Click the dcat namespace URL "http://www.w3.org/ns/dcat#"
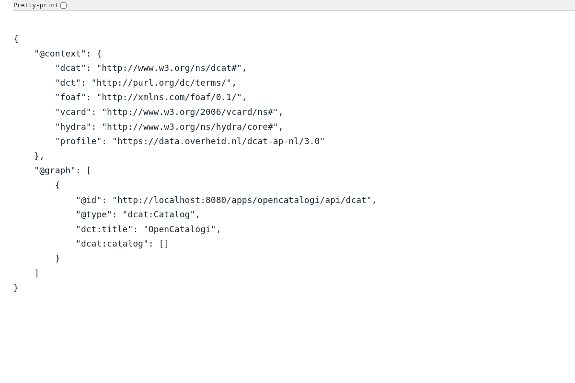The height and width of the screenshot is (383, 575). (169, 68)
